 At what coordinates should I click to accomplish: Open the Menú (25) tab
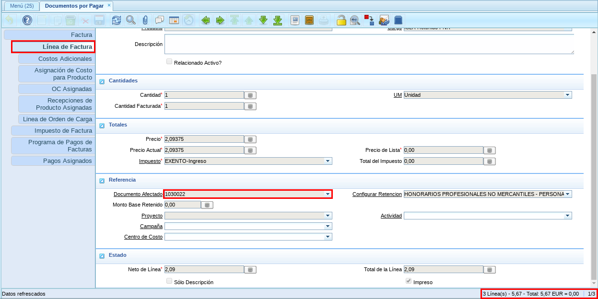pos(22,6)
